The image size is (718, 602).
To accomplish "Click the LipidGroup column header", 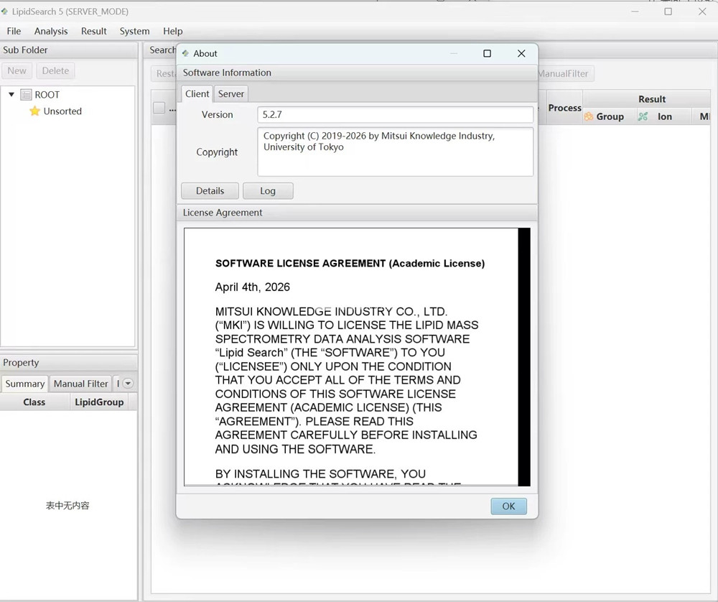I will point(99,402).
